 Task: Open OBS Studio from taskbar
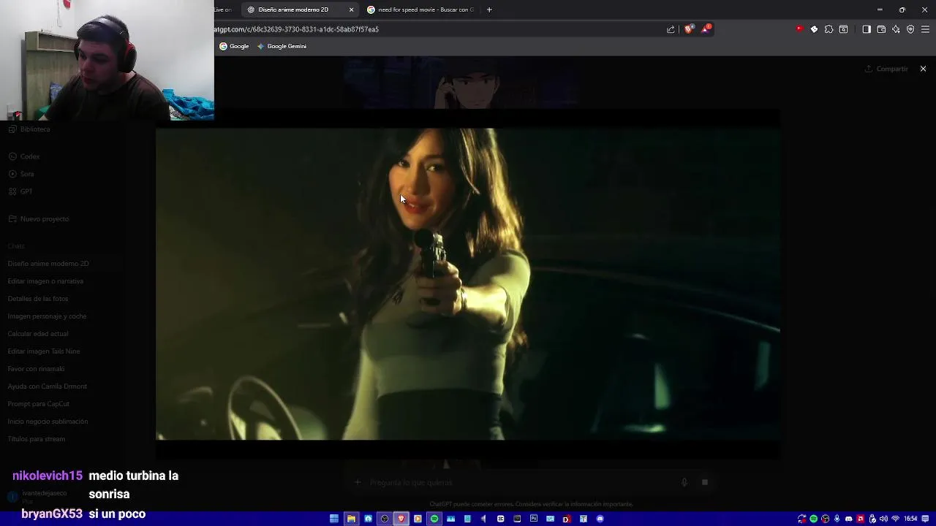pos(385,519)
